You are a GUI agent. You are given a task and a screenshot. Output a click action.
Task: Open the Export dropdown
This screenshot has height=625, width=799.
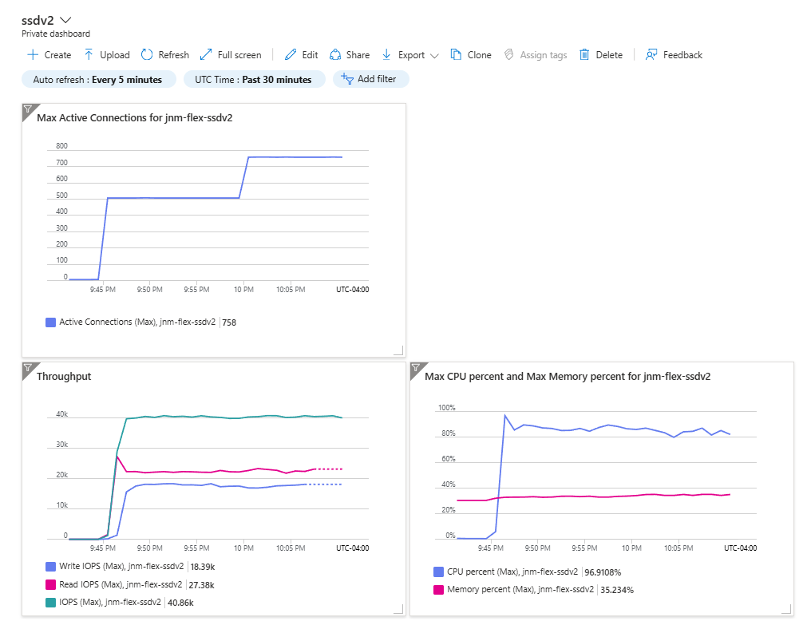[x=410, y=55]
